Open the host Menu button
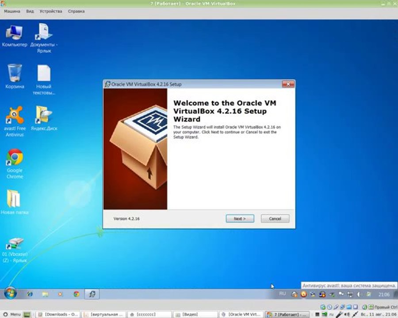 pyautogui.click(x=12, y=314)
